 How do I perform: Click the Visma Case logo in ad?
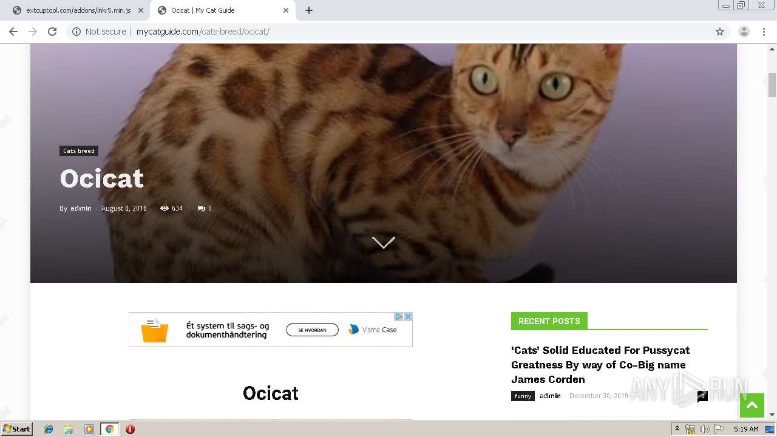click(x=372, y=330)
